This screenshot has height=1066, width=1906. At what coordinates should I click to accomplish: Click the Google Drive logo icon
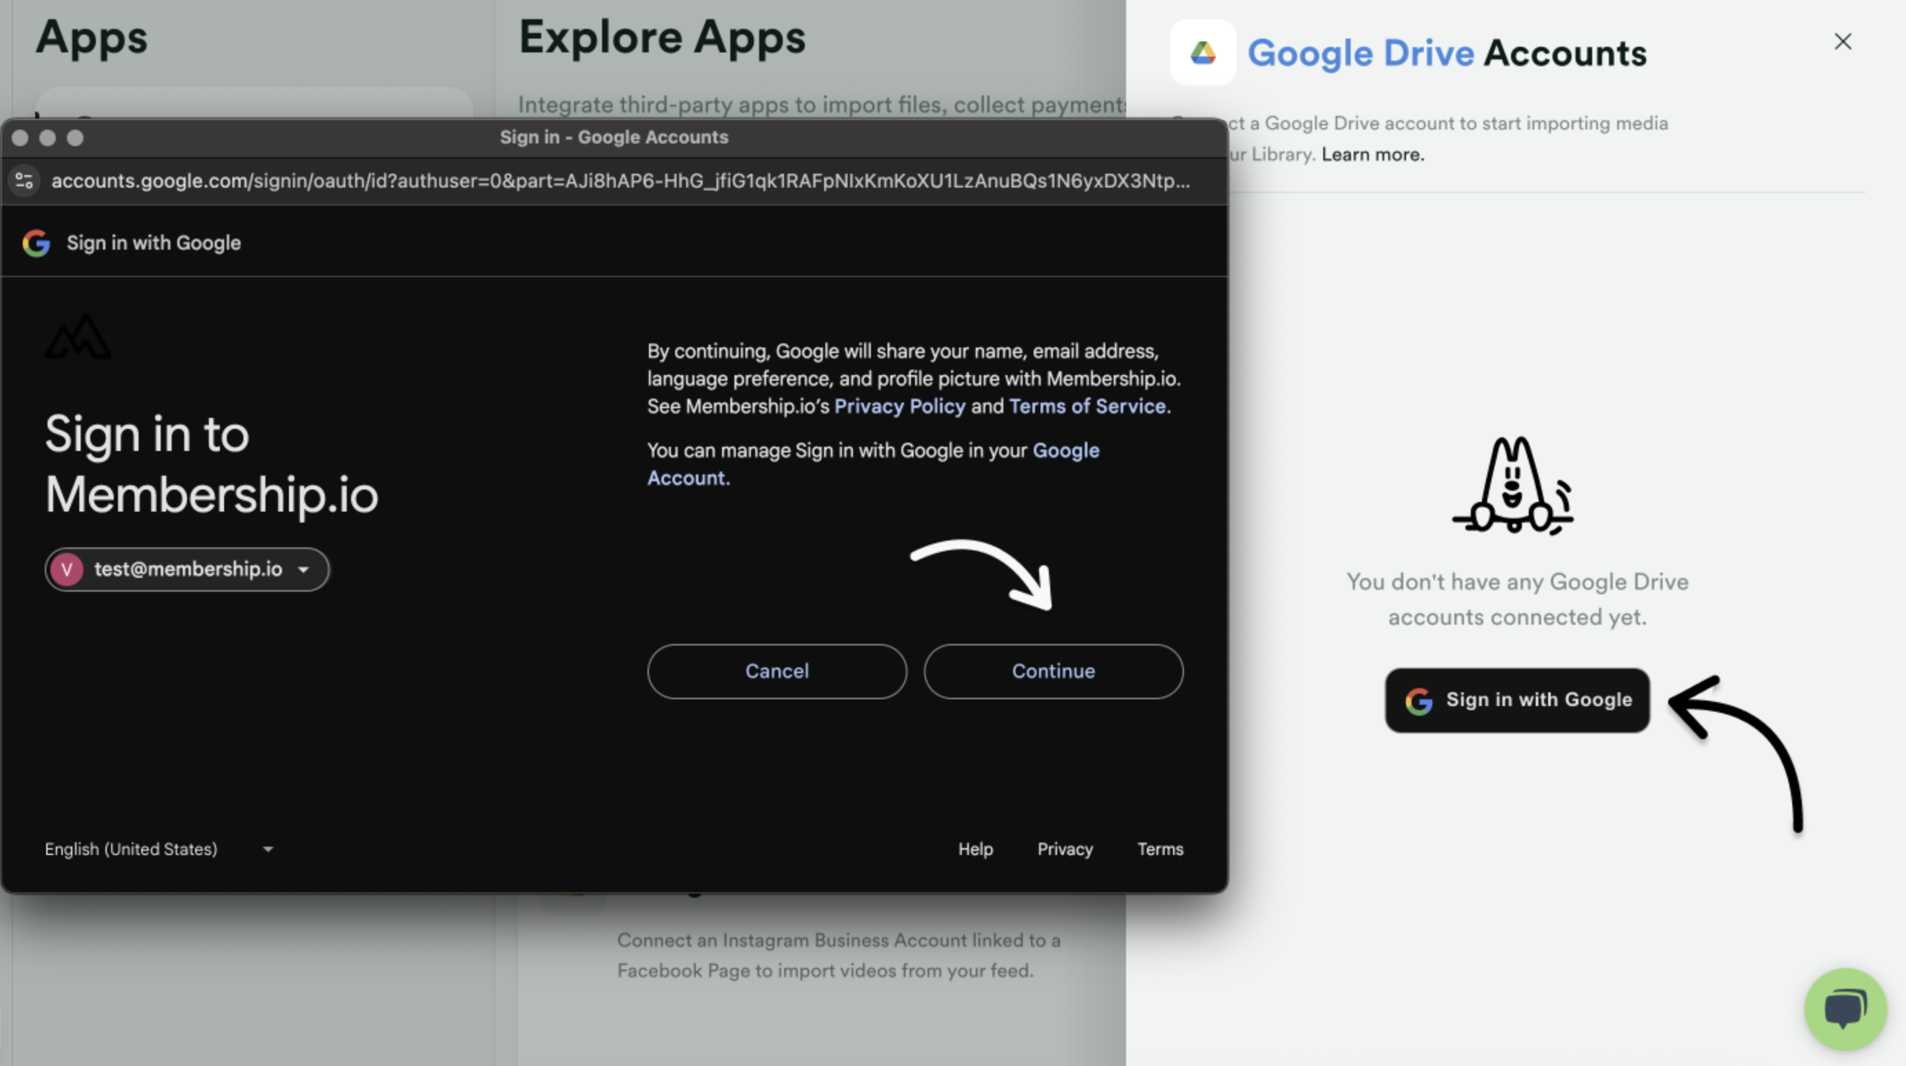pyautogui.click(x=1203, y=52)
